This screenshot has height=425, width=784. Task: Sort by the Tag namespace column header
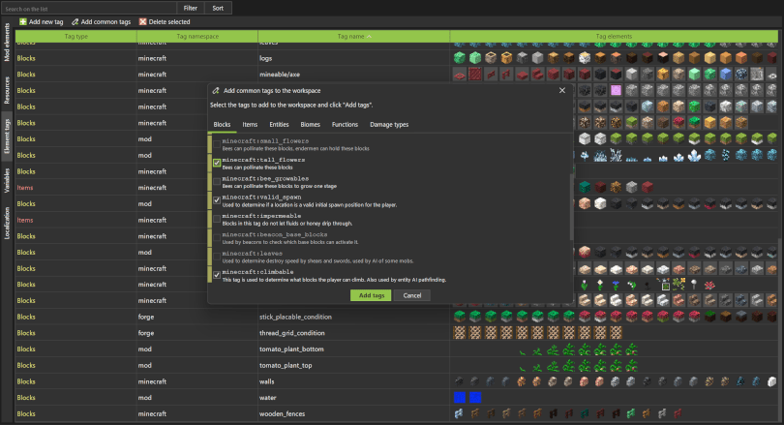pyautogui.click(x=197, y=36)
